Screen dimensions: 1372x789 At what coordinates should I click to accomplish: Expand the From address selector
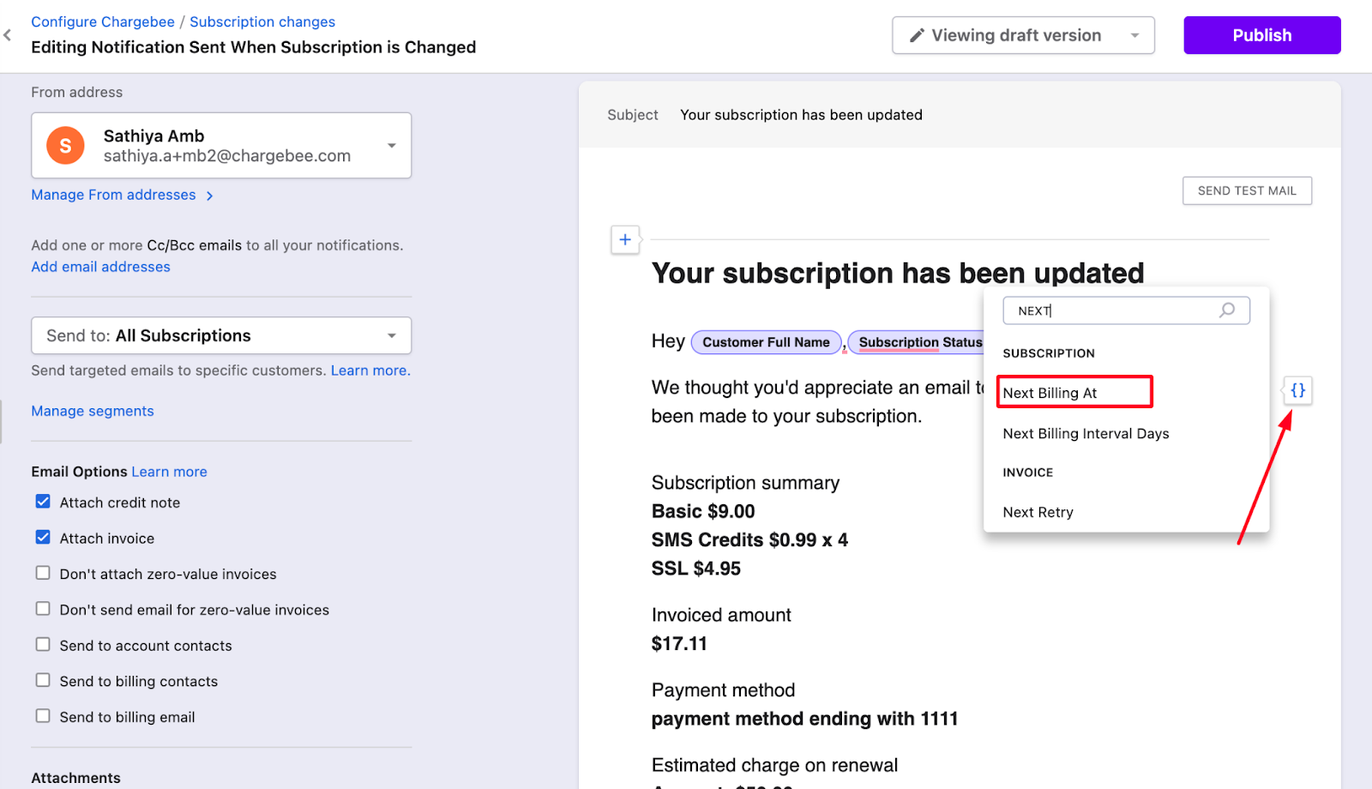click(x=391, y=145)
